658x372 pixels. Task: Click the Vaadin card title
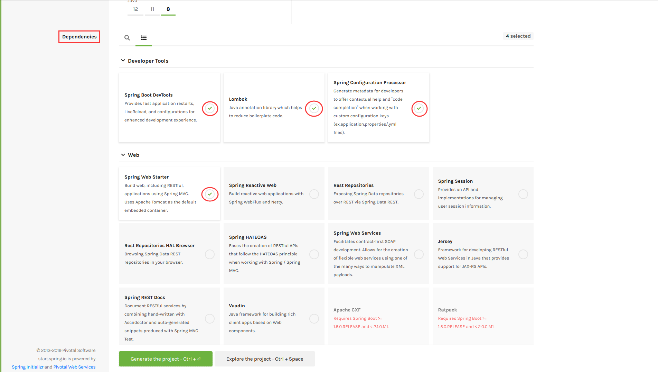(x=237, y=306)
